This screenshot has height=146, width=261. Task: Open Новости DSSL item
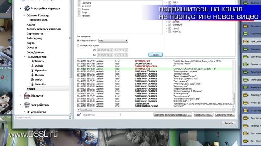click(39, 20)
